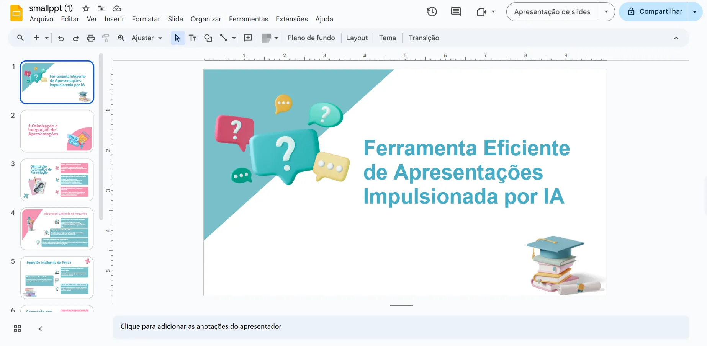Open the Compartilhar dropdown arrow
The width and height of the screenshot is (707, 346).
click(694, 11)
